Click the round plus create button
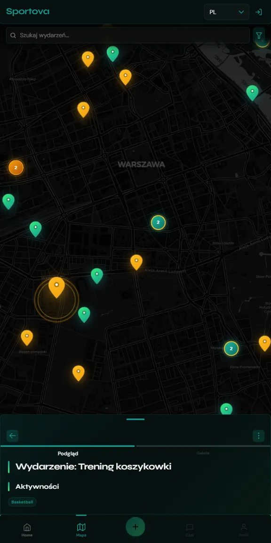271x543 pixels. tap(135, 527)
